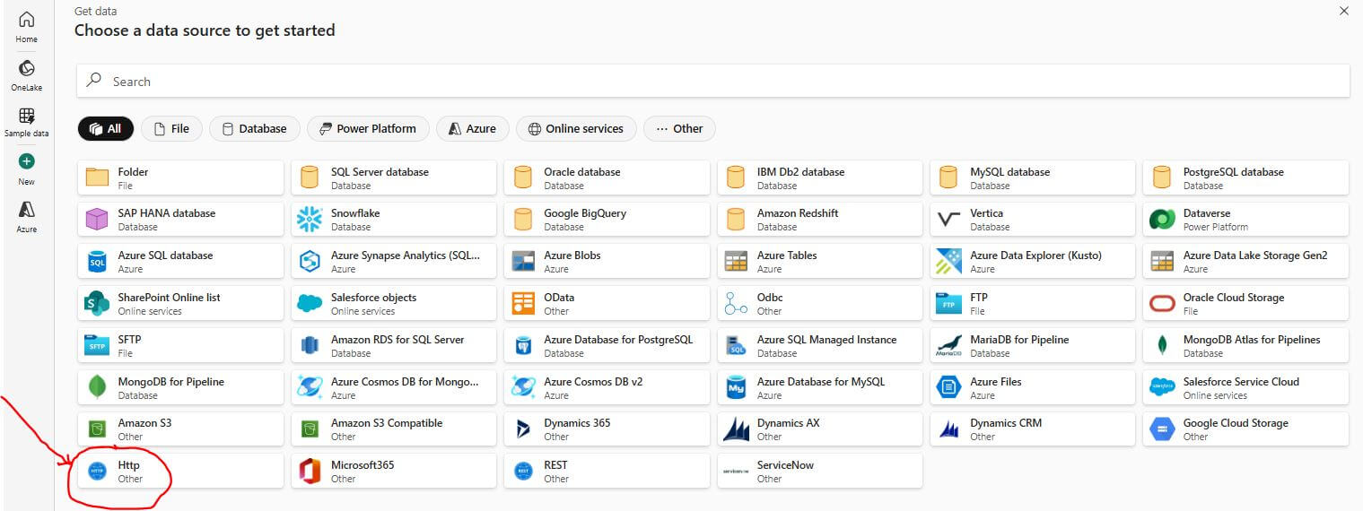
Task: Show Online services sources
Action: (x=576, y=128)
